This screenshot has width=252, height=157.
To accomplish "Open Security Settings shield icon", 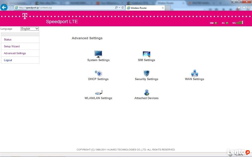I will point(146,73).
